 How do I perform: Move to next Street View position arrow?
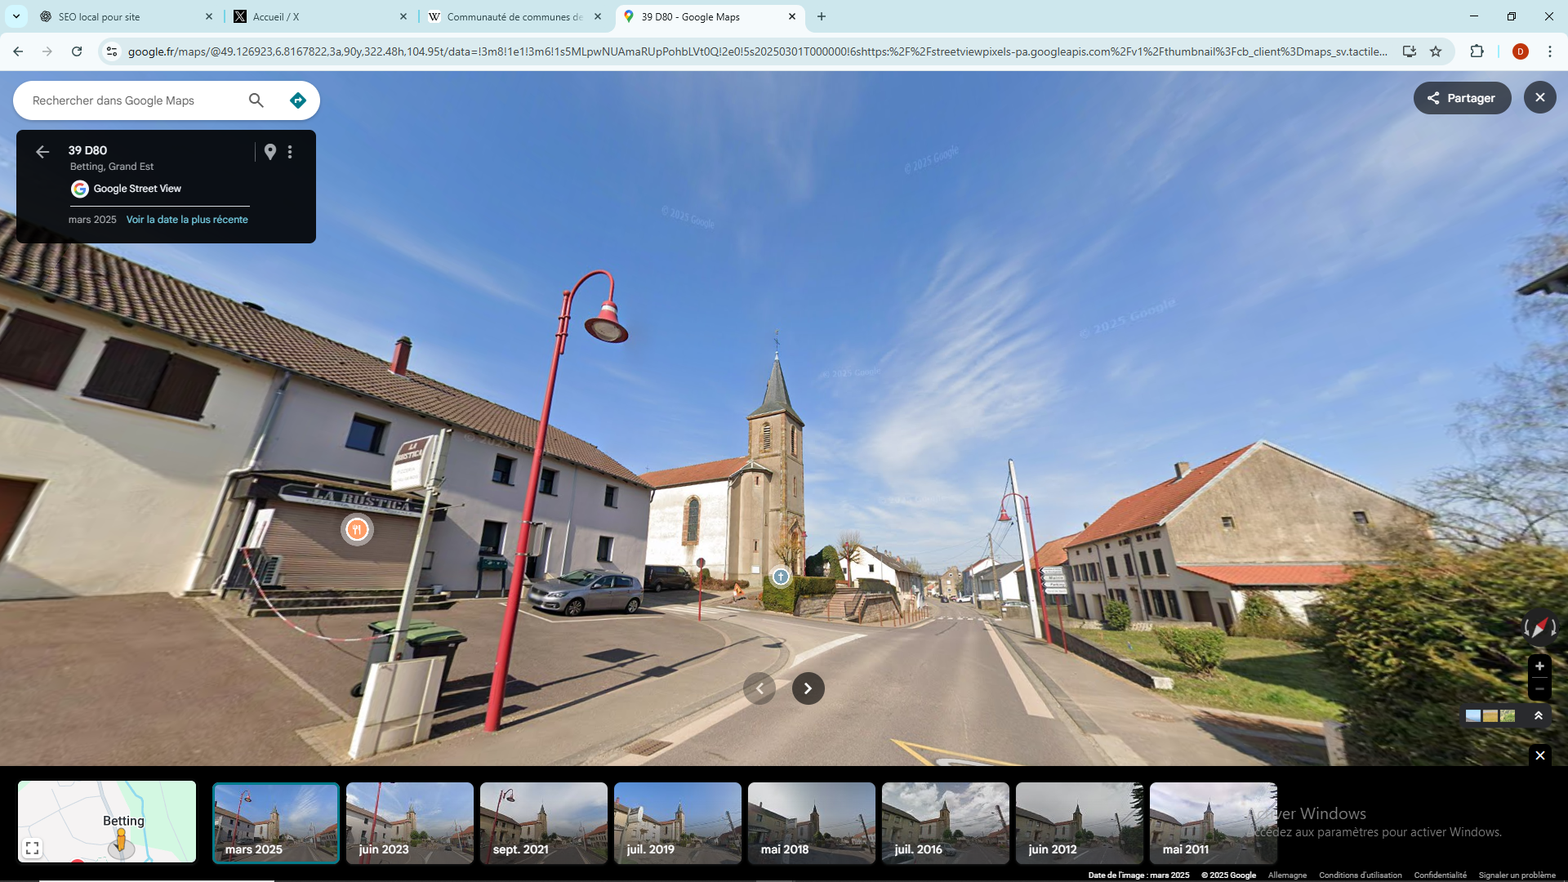(x=808, y=688)
